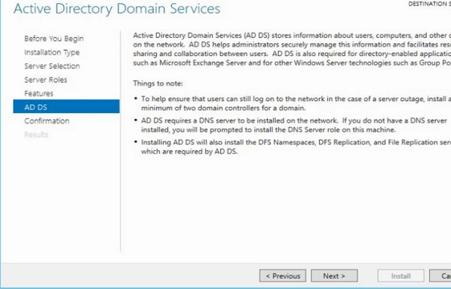
Task: Click the AD DS description paragraph
Action: point(292,49)
